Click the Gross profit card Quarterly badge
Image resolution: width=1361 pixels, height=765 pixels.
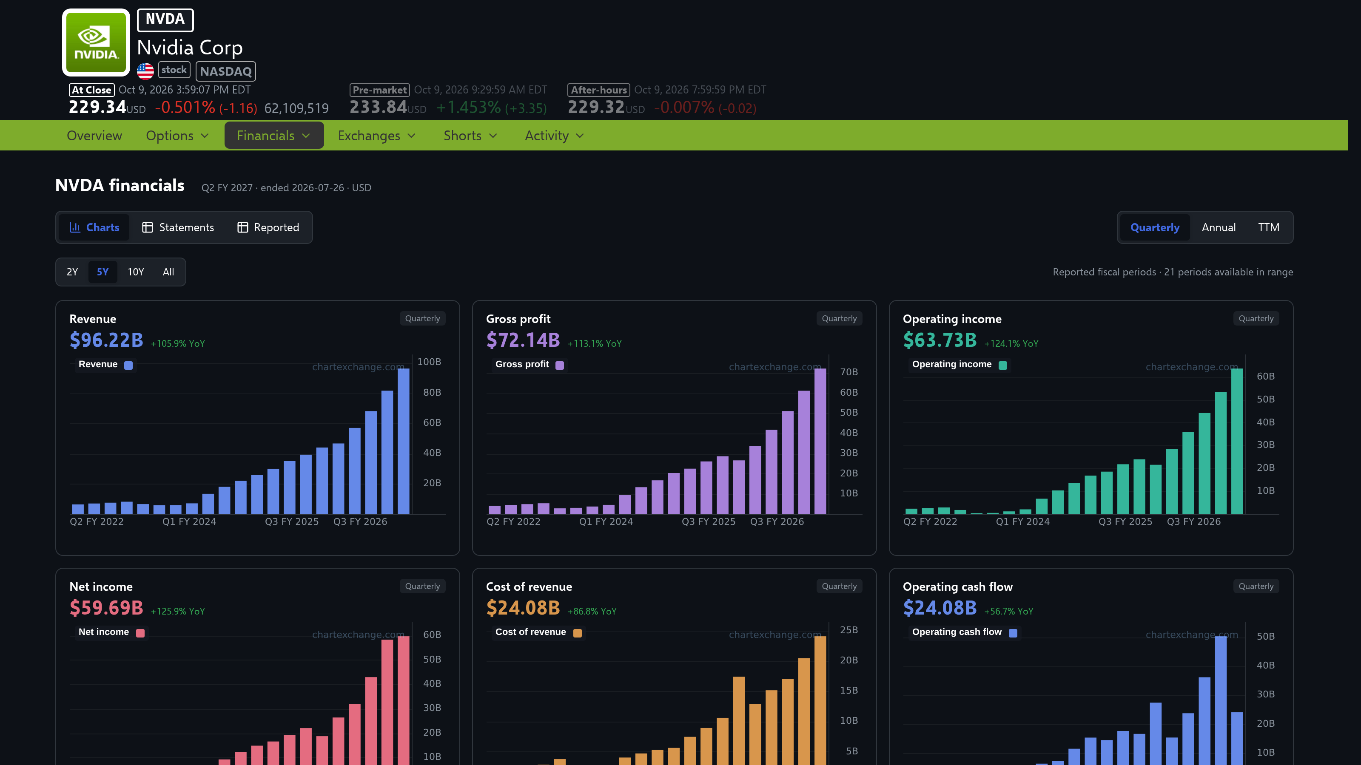[839, 318]
